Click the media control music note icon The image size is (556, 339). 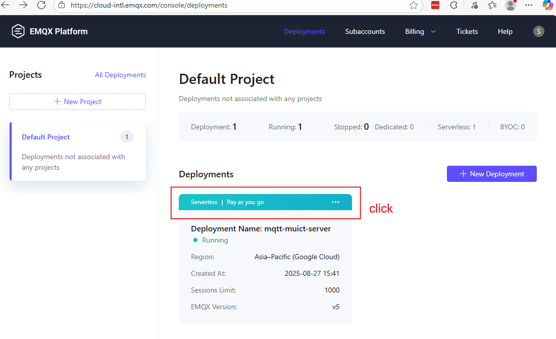click(474, 6)
